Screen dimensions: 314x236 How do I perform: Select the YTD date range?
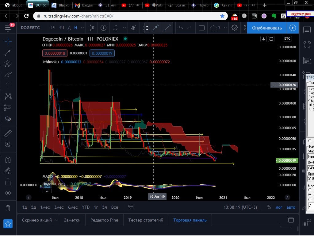[x=86, y=207]
